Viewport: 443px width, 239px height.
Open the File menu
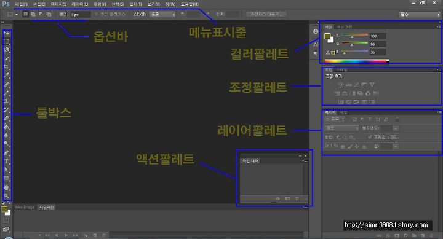(21, 4)
